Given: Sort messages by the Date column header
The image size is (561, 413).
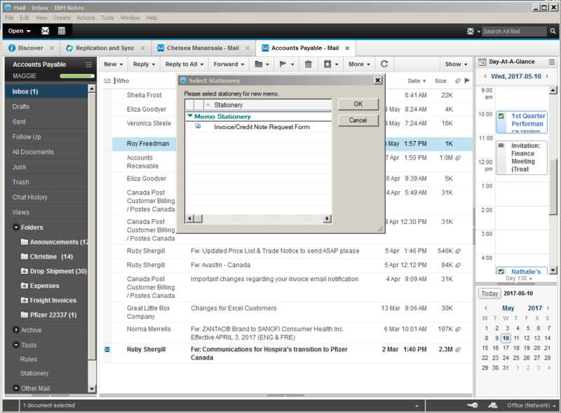Looking at the screenshot, I should point(417,81).
